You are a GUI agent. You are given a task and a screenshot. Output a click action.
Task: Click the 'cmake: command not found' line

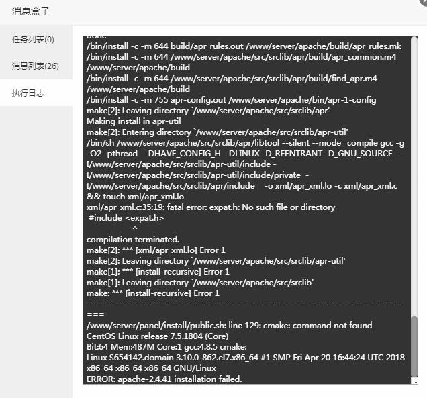(230, 326)
